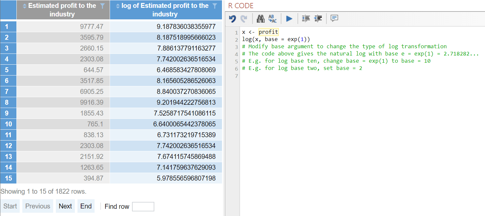The image size is (485, 216).
Task: Click inside the Find row input box
Action: (143, 206)
